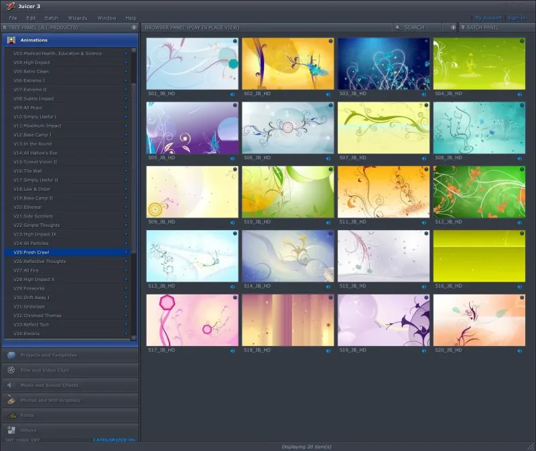The height and width of the screenshot is (451, 536).
Task: Play audio preview for 501_JB_HD
Action: [x=232, y=94]
